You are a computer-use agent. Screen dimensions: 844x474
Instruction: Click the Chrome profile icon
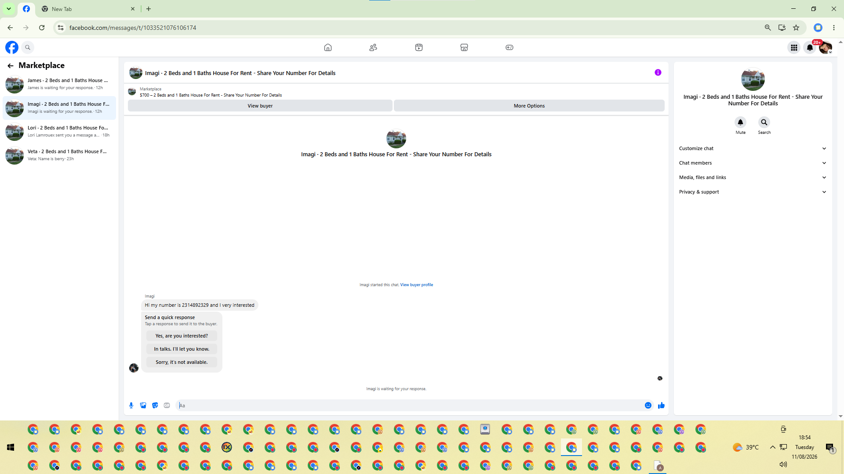[x=818, y=28]
